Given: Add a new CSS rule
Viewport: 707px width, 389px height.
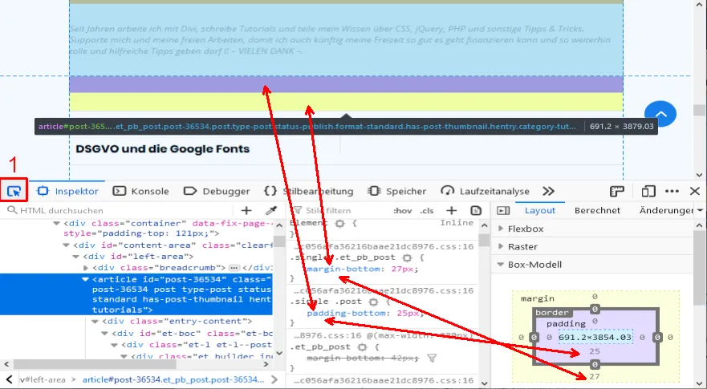Looking at the screenshot, I should tap(451, 210).
